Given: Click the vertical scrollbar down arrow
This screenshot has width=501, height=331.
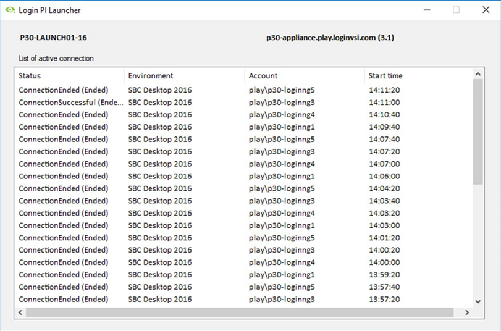Looking at the screenshot, I should point(478,301).
